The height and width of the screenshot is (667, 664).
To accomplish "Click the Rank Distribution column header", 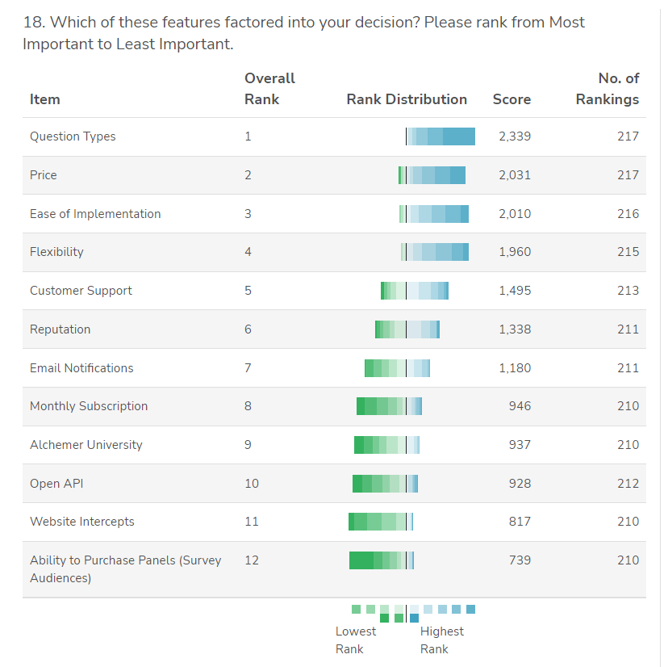I will pyautogui.click(x=407, y=99).
